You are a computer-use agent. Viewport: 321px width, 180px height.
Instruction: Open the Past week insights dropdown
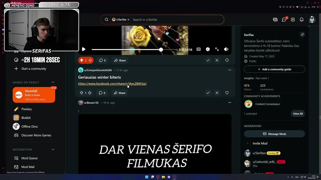(x=262, y=78)
